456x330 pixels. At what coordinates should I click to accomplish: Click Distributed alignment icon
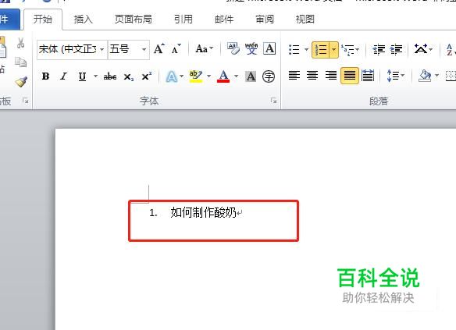click(x=368, y=76)
